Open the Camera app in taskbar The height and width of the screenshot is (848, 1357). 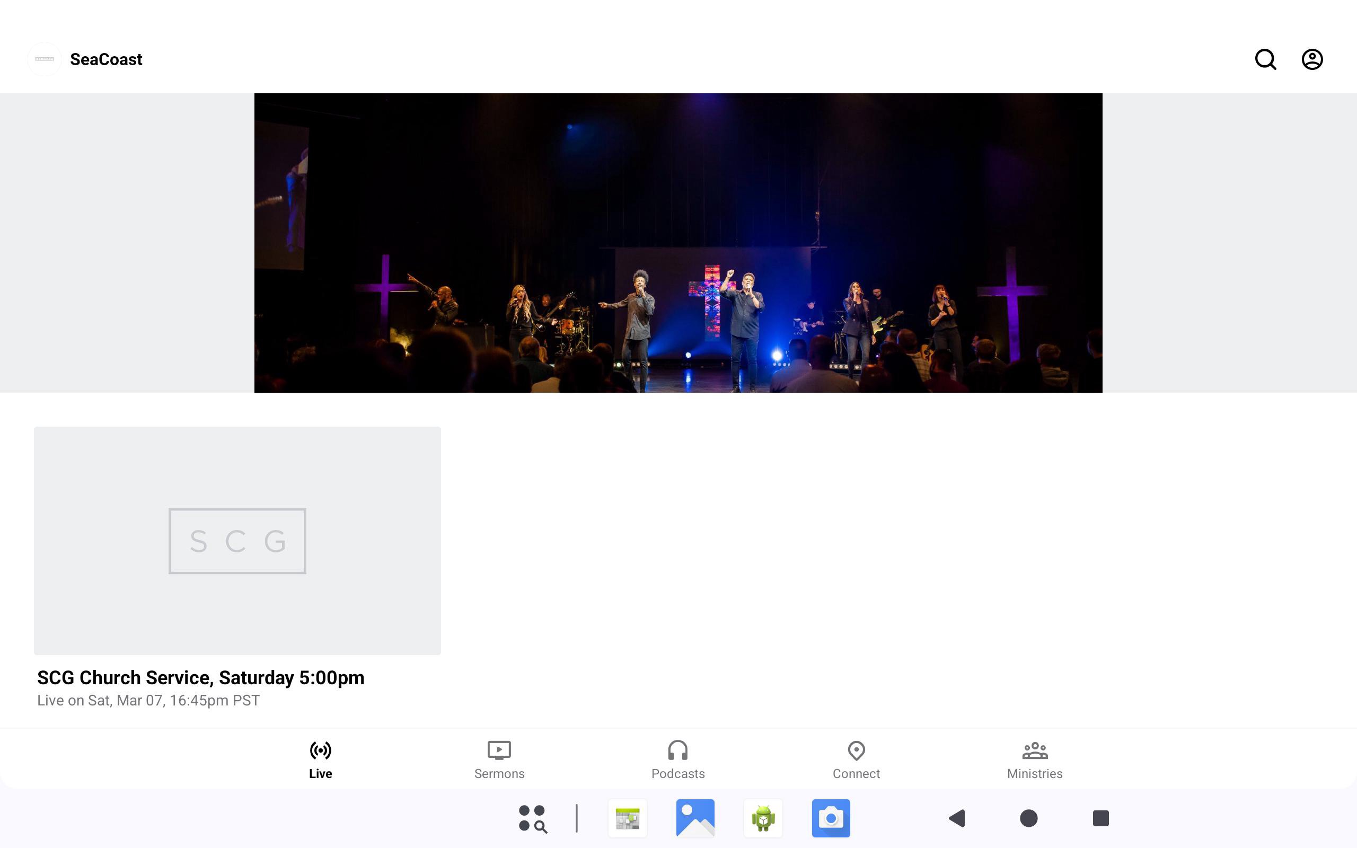[831, 818]
